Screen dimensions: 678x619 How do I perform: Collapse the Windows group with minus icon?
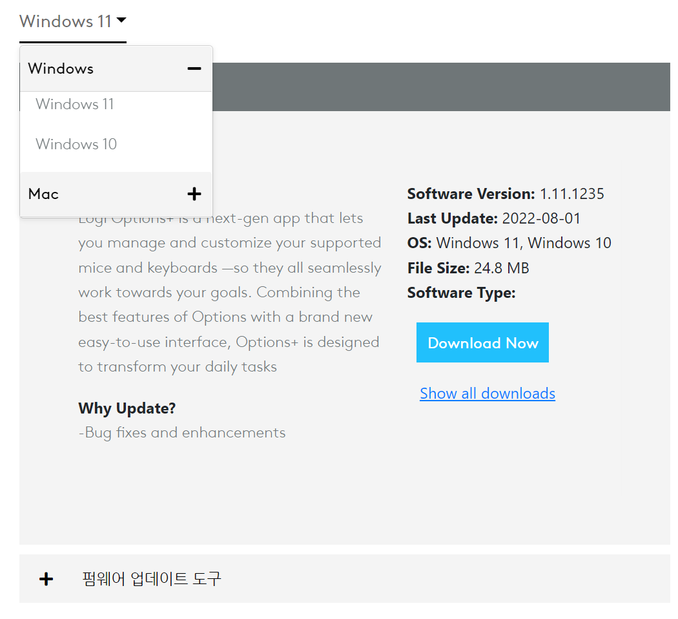click(x=194, y=68)
